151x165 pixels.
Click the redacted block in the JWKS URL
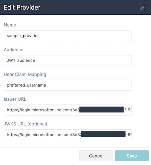pos(103,134)
